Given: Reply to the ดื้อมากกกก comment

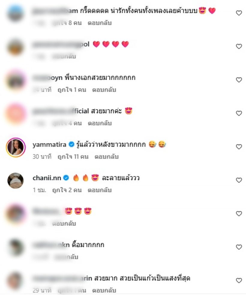Looking at the screenshot, I should (x=66, y=257).
